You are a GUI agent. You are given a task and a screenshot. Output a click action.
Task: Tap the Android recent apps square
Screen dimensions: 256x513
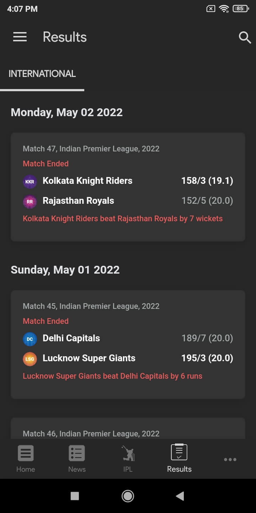(75, 496)
